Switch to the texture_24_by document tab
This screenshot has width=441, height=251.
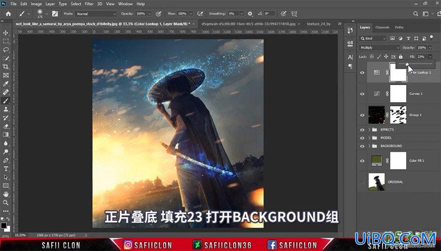click(319, 24)
